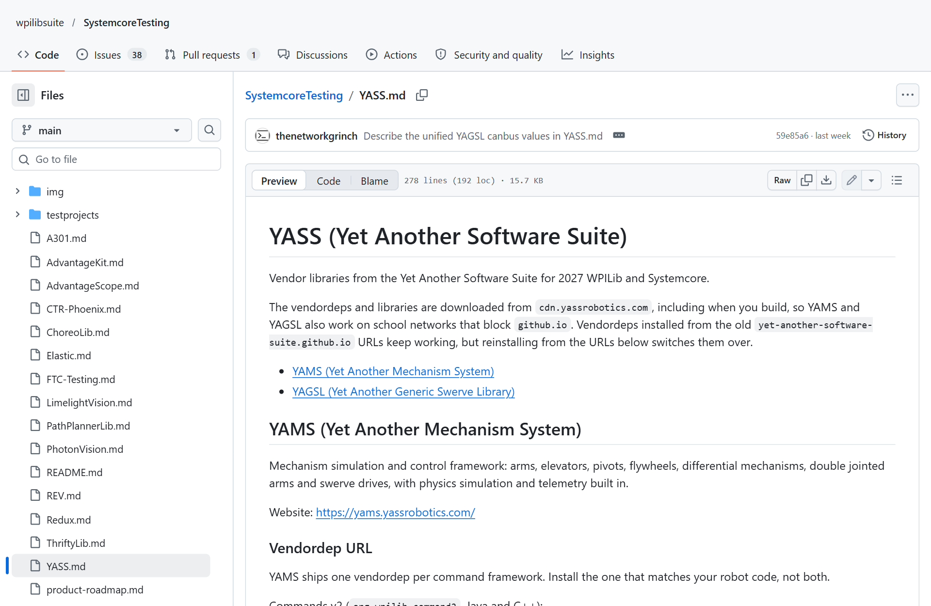Image resolution: width=931 pixels, height=606 pixels.
Task: Expand the commit message ellipsis
Action: [619, 135]
